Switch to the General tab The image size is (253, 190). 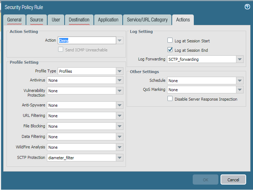(x=14, y=20)
